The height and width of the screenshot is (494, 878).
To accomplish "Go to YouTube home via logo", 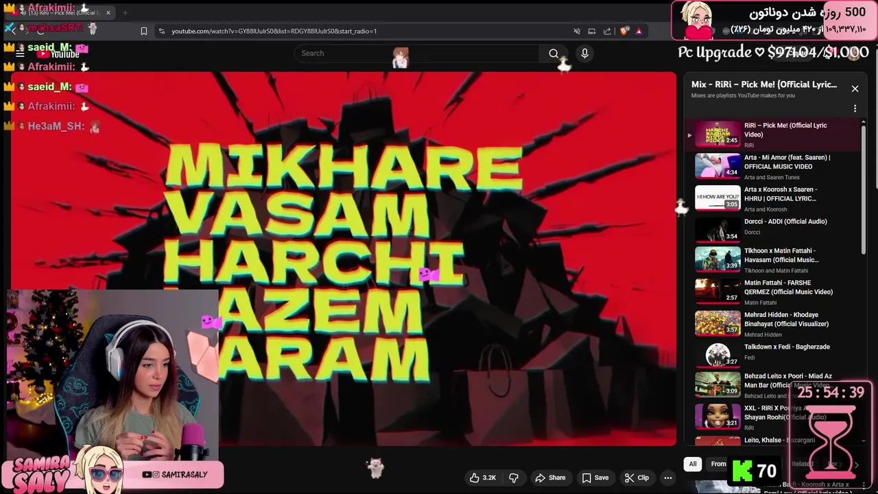I will 59,54.
